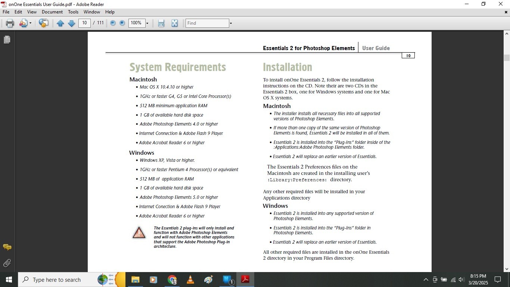
Task: Open the Comments panel in left sidebar
Action: pyautogui.click(x=7, y=247)
